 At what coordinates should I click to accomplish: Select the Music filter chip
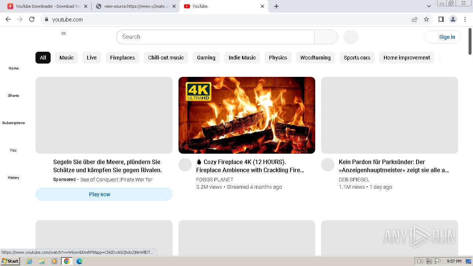(x=67, y=58)
